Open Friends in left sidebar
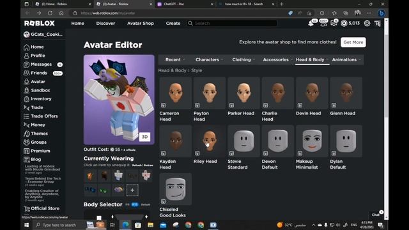This screenshot has width=409, height=230. [x=36, y=73]
